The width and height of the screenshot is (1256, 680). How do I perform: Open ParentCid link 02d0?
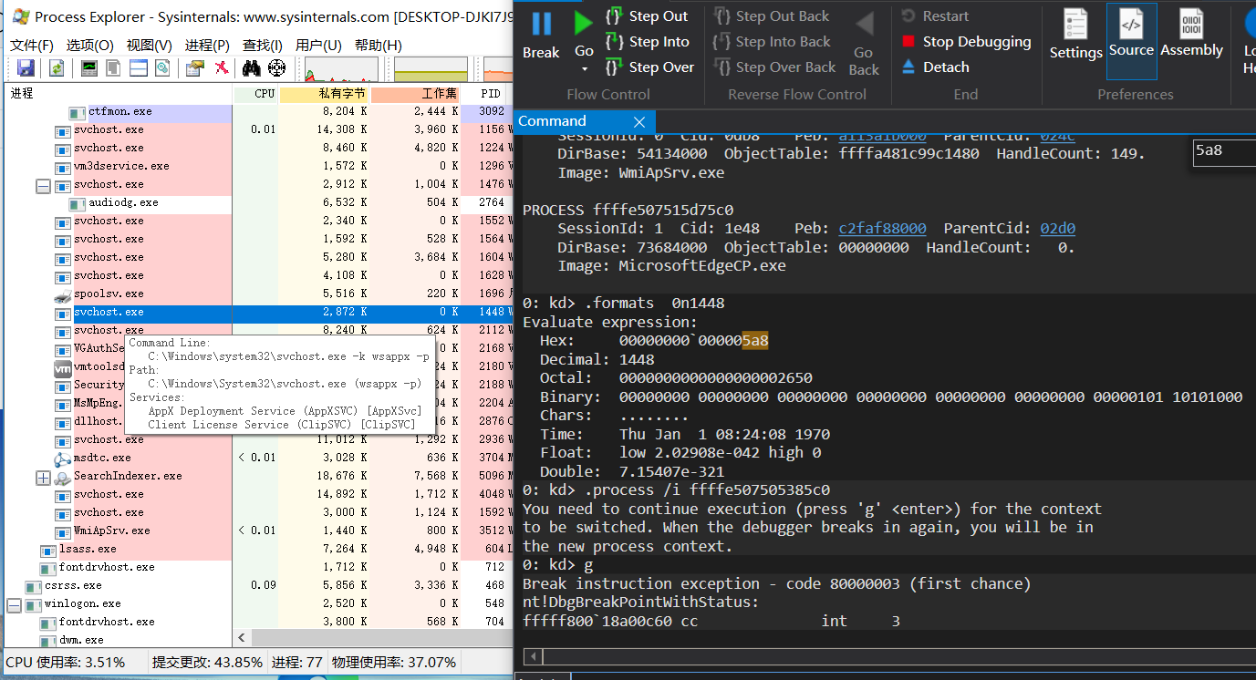1057,229
